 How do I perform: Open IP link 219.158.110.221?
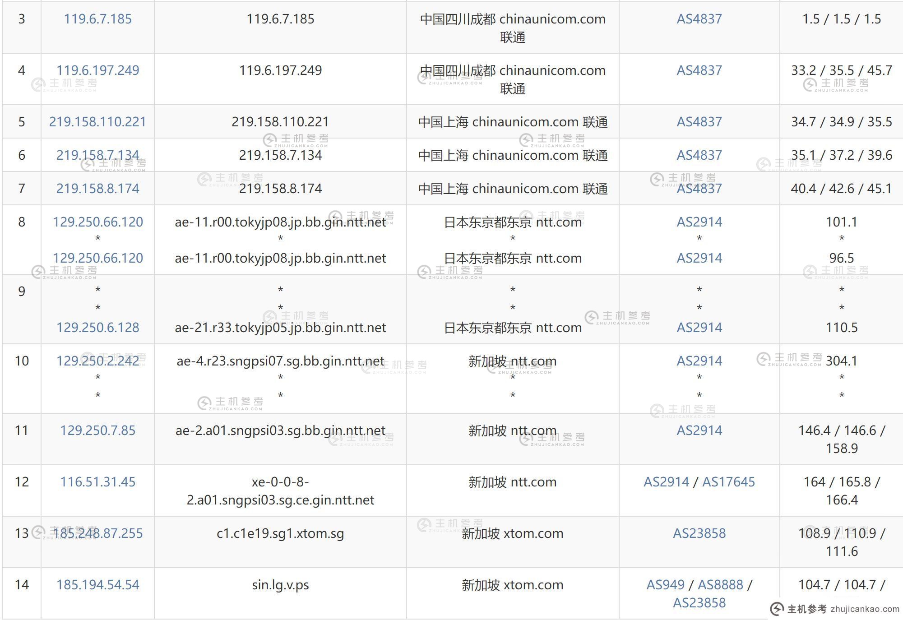[97, 122]
